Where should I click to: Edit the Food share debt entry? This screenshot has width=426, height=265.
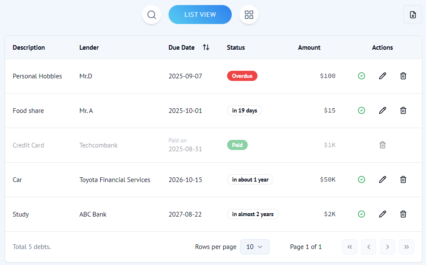[382, 110]
